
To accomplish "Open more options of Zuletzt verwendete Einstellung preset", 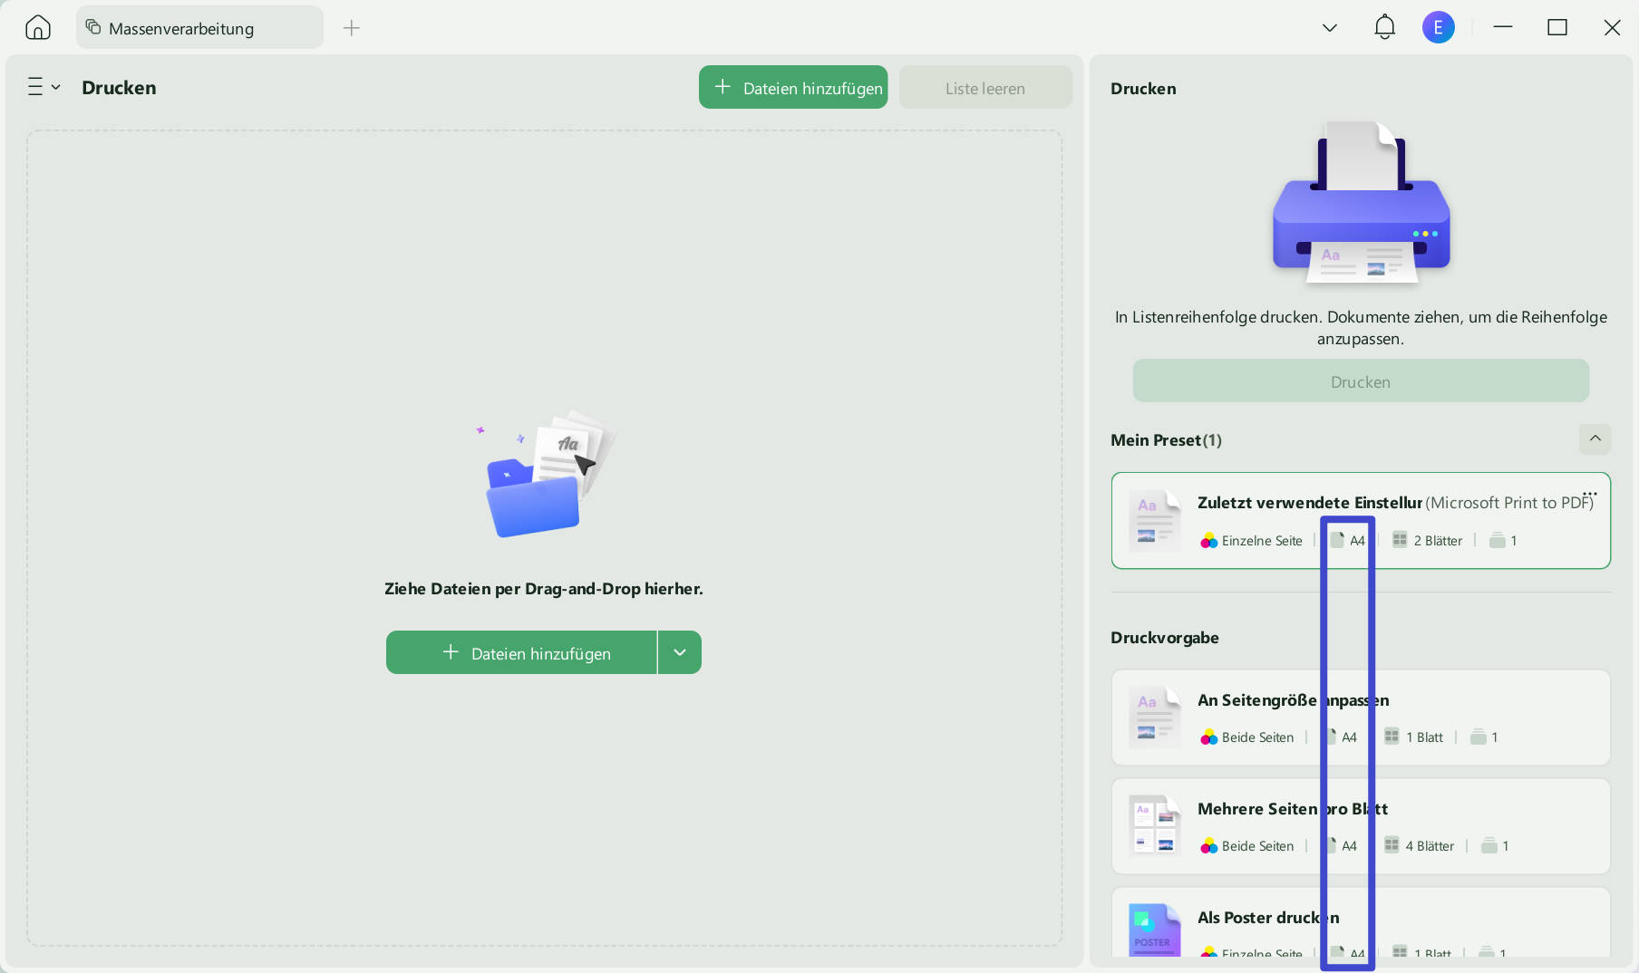I will click(x=1590, y=494).
